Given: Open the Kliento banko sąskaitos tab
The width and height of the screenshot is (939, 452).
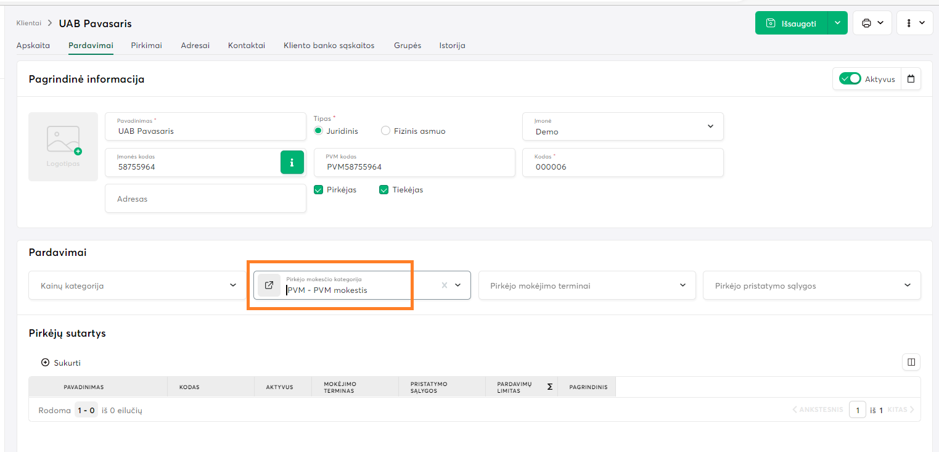Looking at the screenshot, I should point(329,46).
